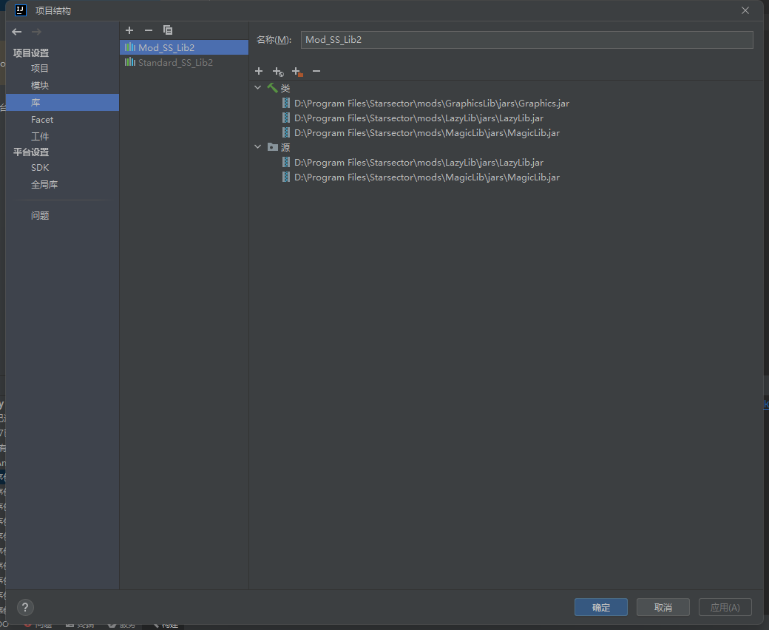Select the Mod_SS_Lib2 library

[166, 47]
